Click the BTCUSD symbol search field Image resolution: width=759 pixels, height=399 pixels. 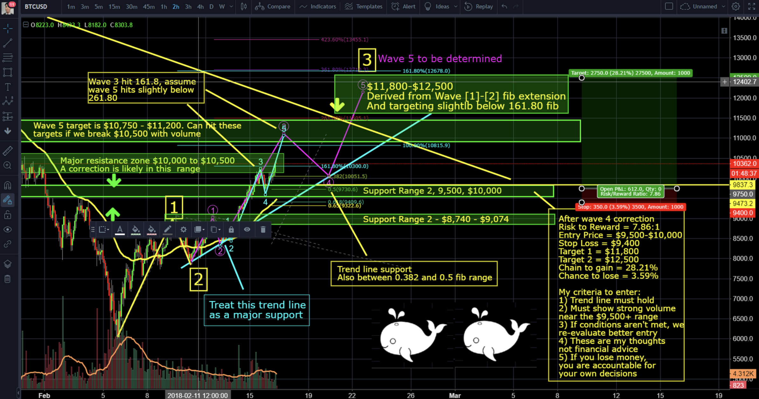[36, 6]
